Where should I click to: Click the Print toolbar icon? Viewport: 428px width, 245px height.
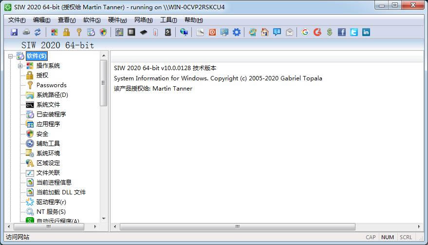(26, 32)
